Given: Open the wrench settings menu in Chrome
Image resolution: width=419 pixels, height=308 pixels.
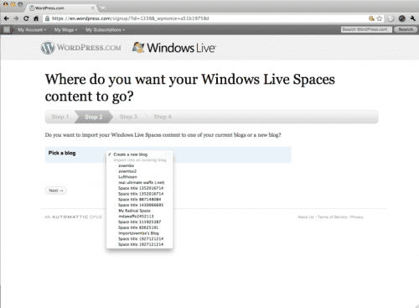Looking at the screenshot, I should 412,18.
